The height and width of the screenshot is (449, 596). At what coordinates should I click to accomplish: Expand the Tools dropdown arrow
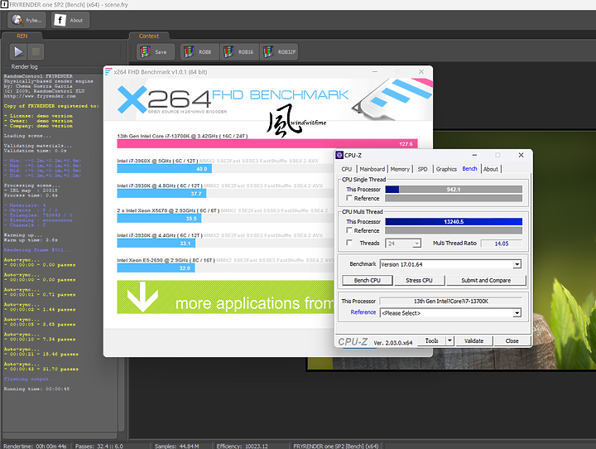(x=449, y=340)
